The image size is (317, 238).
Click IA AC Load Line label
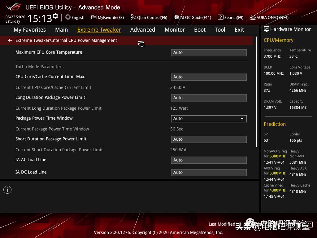point(31,160)
